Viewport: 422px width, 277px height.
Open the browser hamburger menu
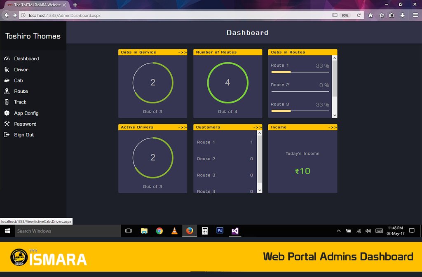pyautogui.click(x=415, y=15)
